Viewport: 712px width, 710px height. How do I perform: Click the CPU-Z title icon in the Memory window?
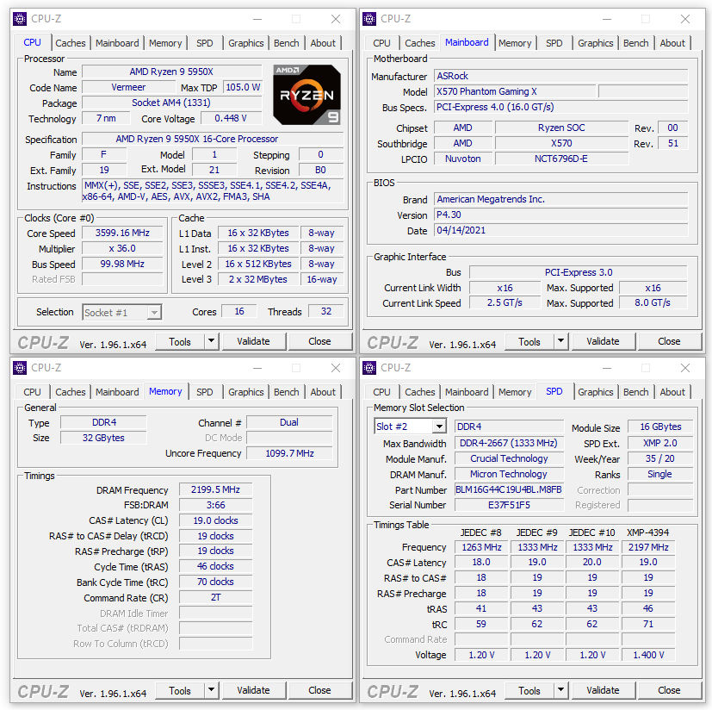click(x=20, y=368)
